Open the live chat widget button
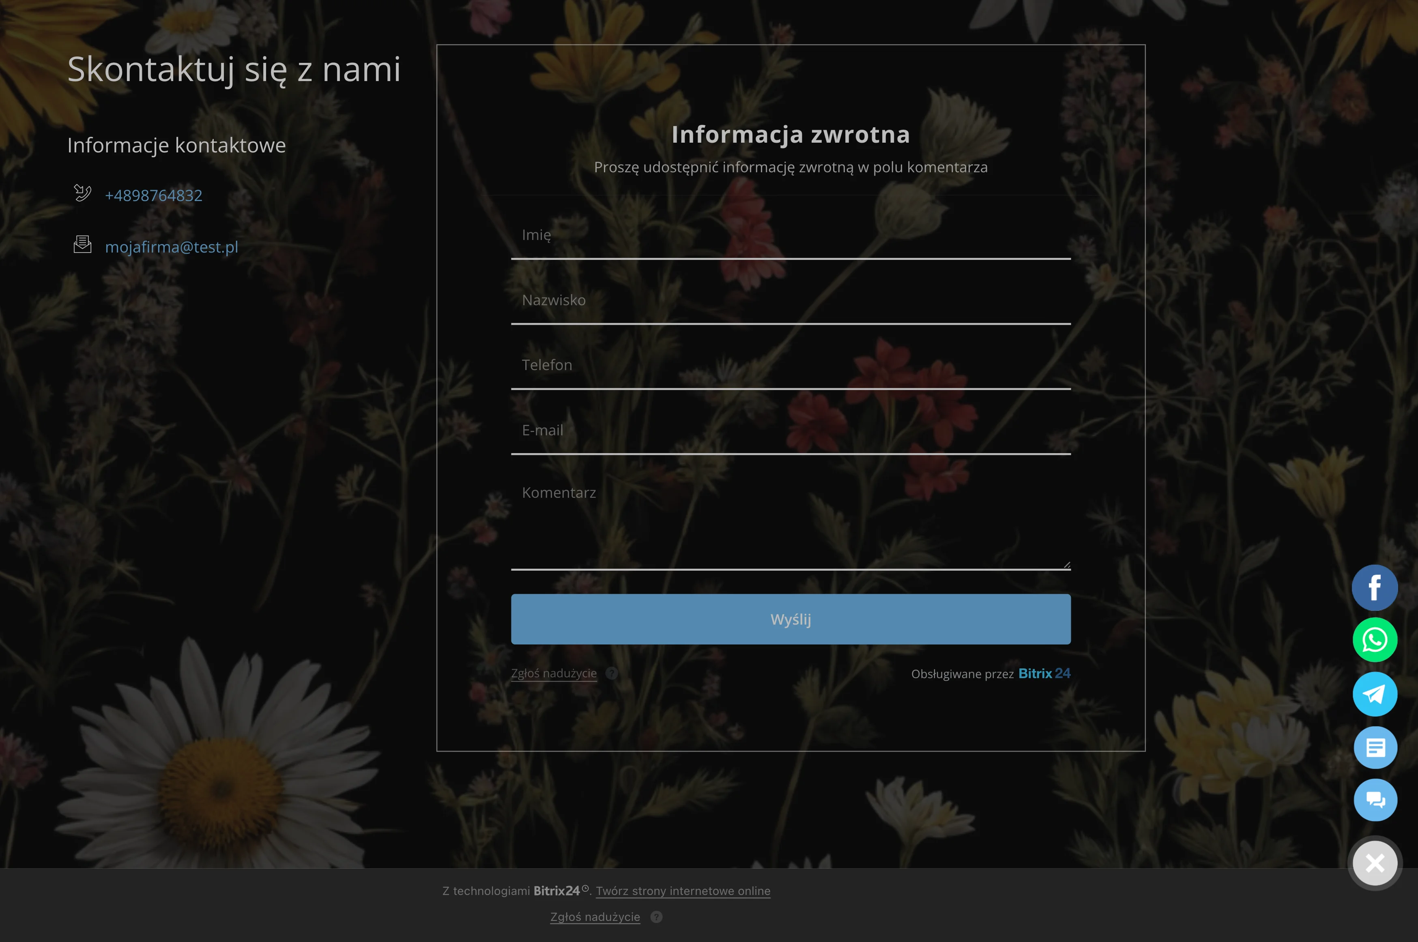 [x=1375, y=800]
